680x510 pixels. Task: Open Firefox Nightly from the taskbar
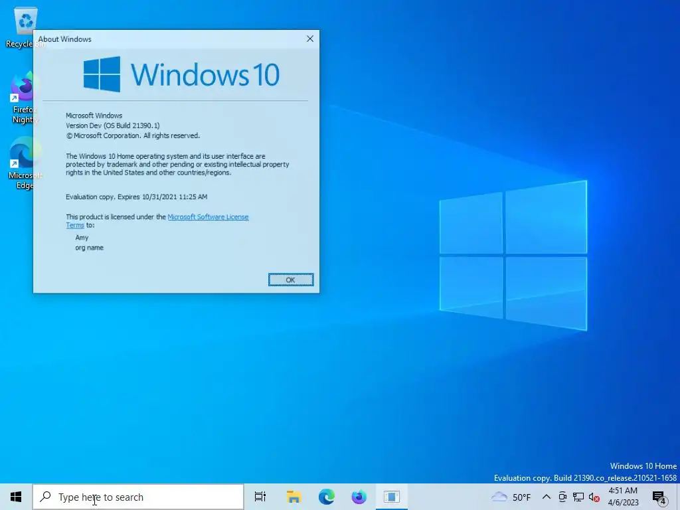point(359,497)
